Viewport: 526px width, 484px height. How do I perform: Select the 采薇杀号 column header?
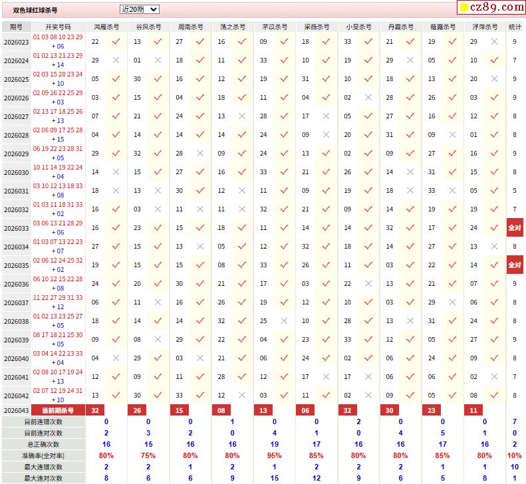tap(317, 27)
